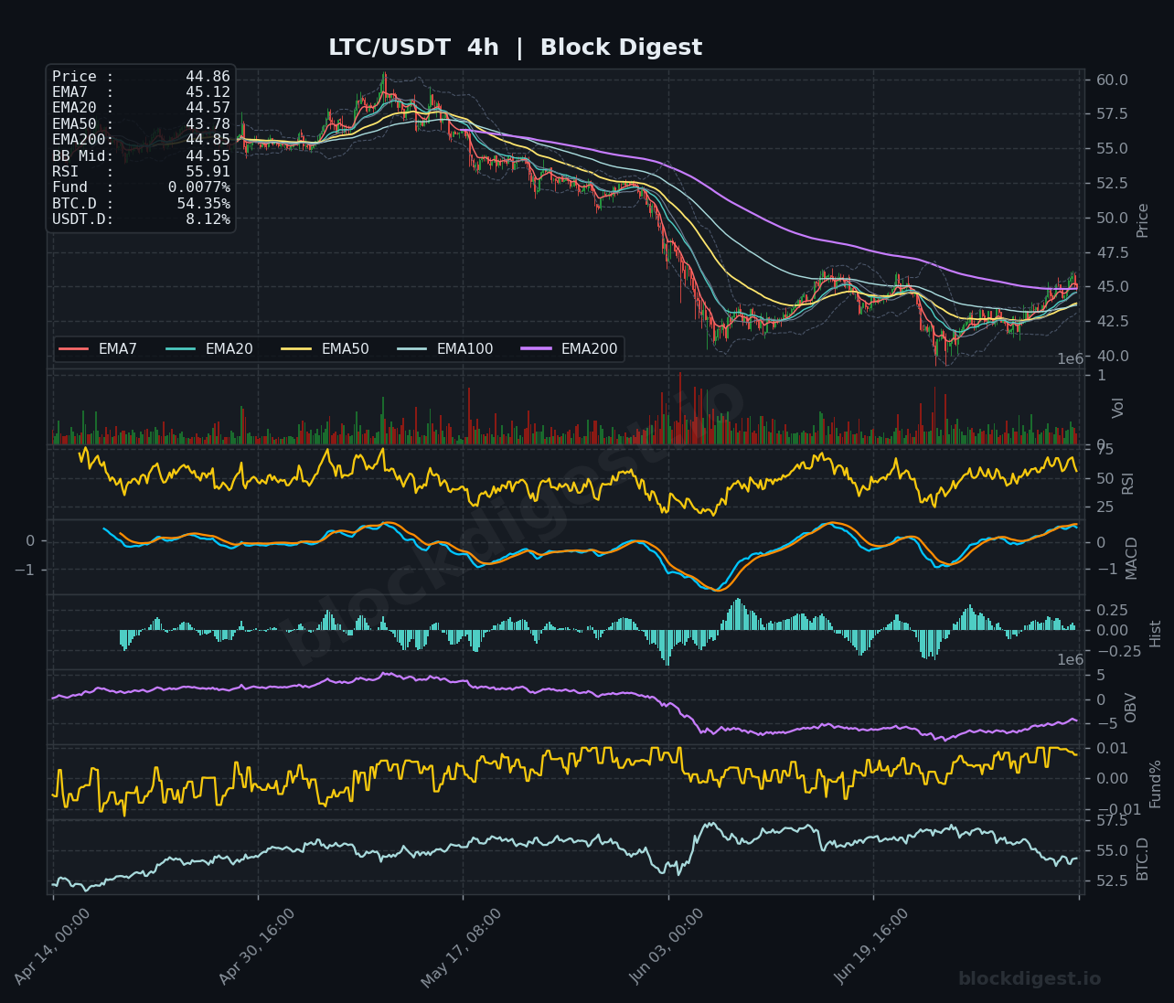This screenshot has width=1174, height=1003.
Task: Click the red EMA7 legend line swatch
Action: click(75, 348)
